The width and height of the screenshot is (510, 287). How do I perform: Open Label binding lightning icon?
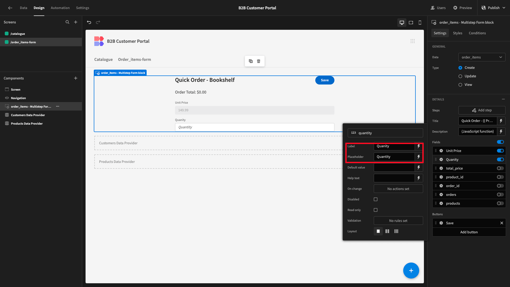pos(419,146)
